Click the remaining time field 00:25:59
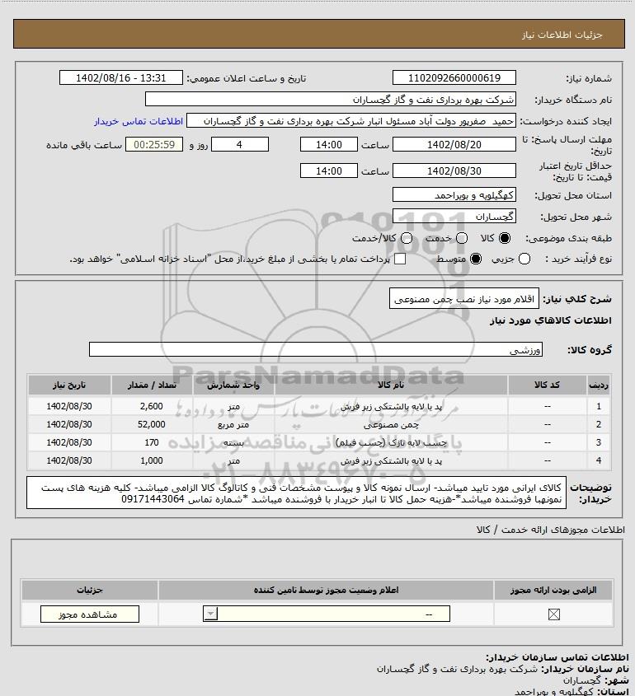Viewport: 635px width, 696px height. point(154,144)
